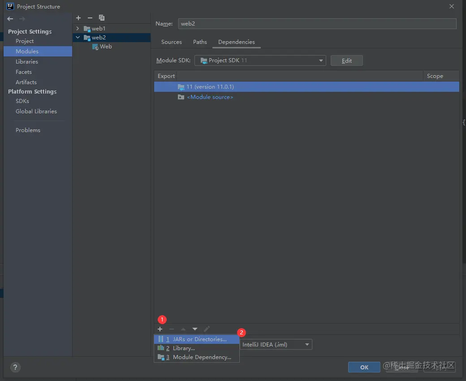
Task: Open the Problems section
Action: tap(28, 130)
